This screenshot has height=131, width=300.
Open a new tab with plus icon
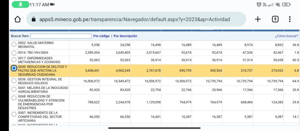pos(258,19)
